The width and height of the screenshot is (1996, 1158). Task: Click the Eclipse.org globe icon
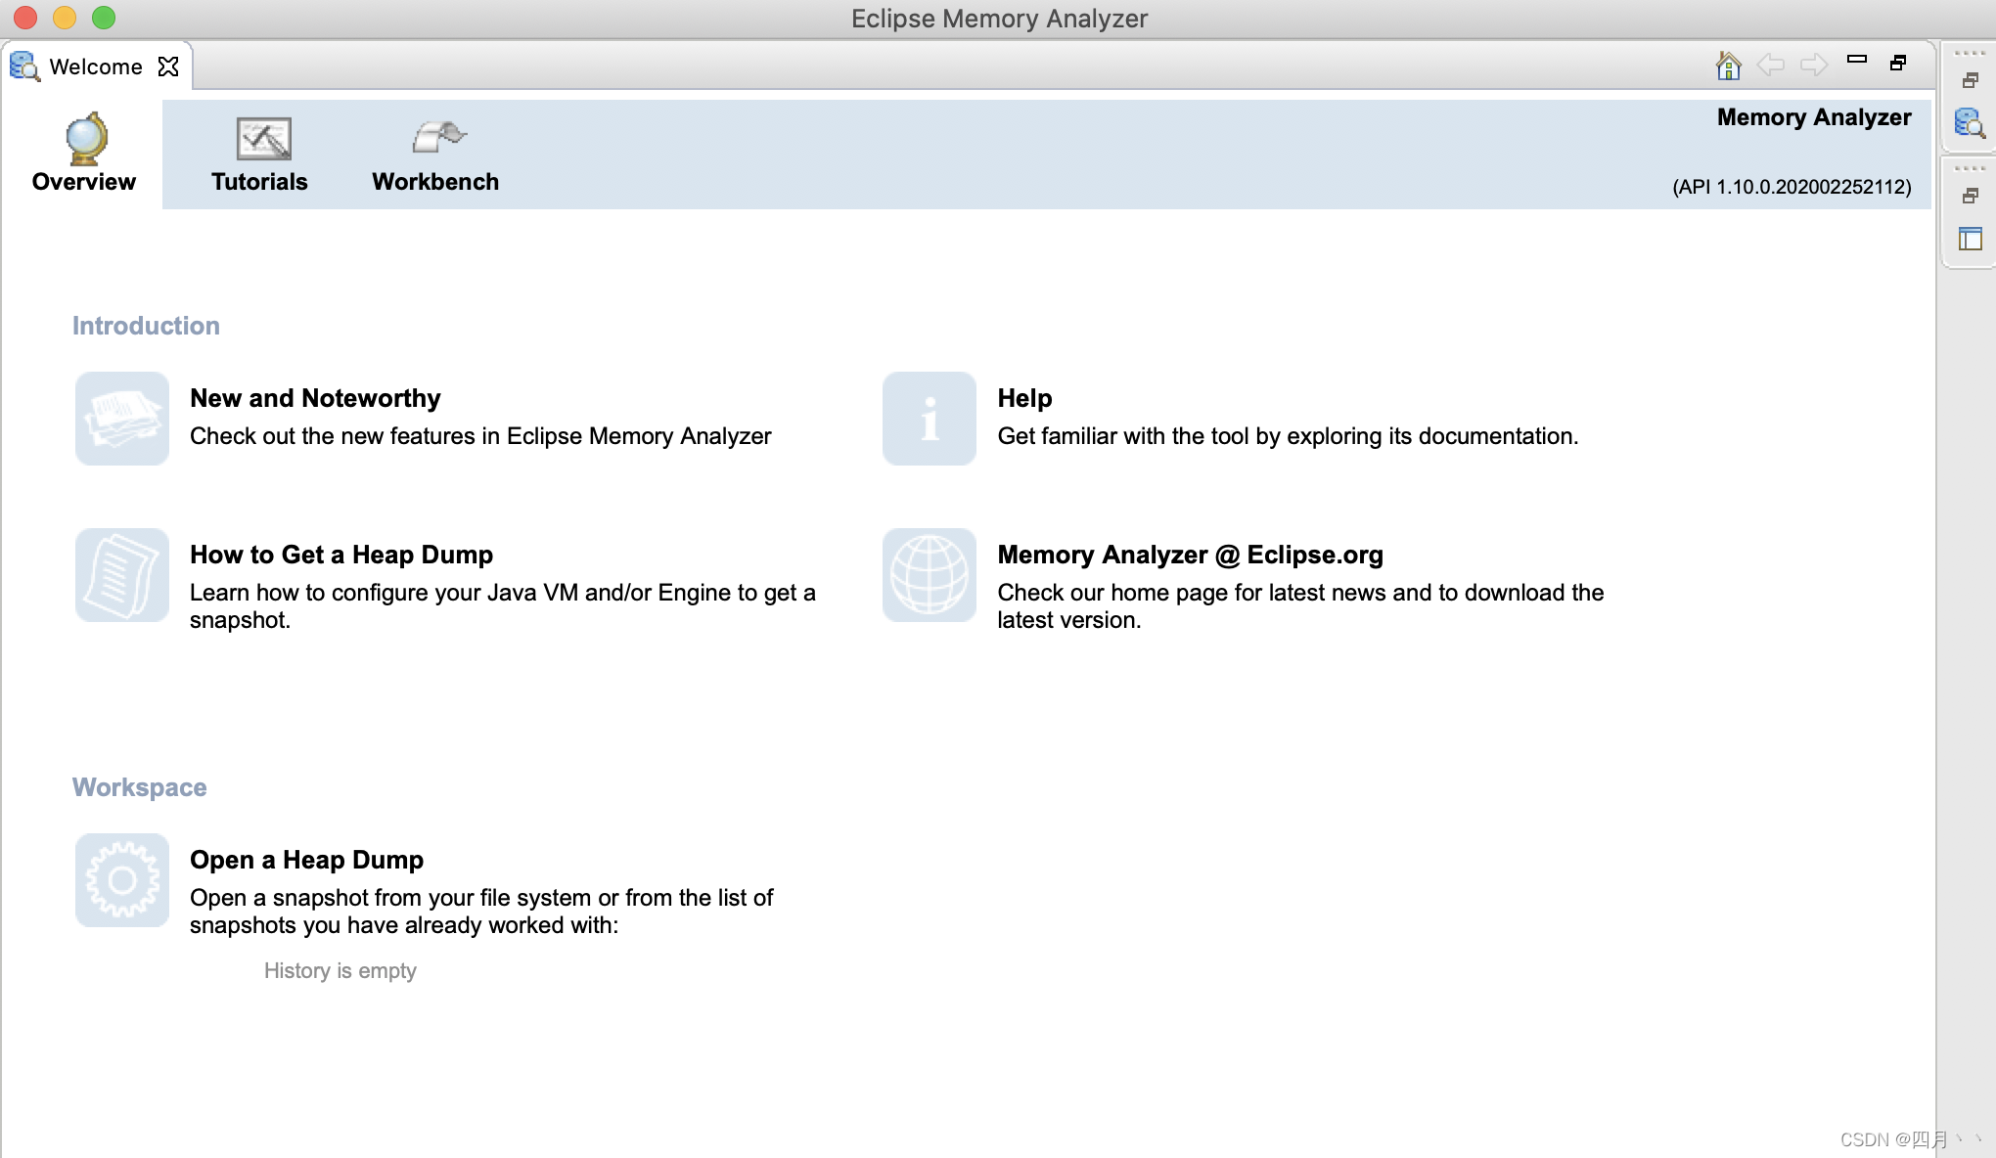tap(930, 575)
